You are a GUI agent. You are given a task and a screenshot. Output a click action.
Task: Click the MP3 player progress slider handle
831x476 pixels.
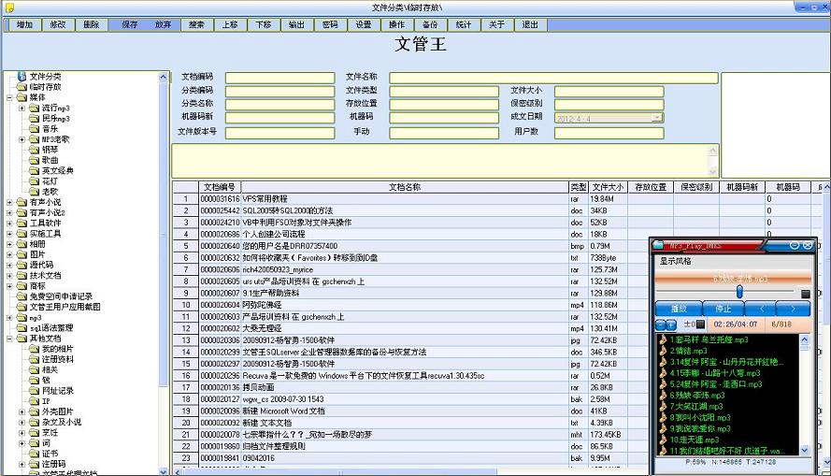pos(739,292)
